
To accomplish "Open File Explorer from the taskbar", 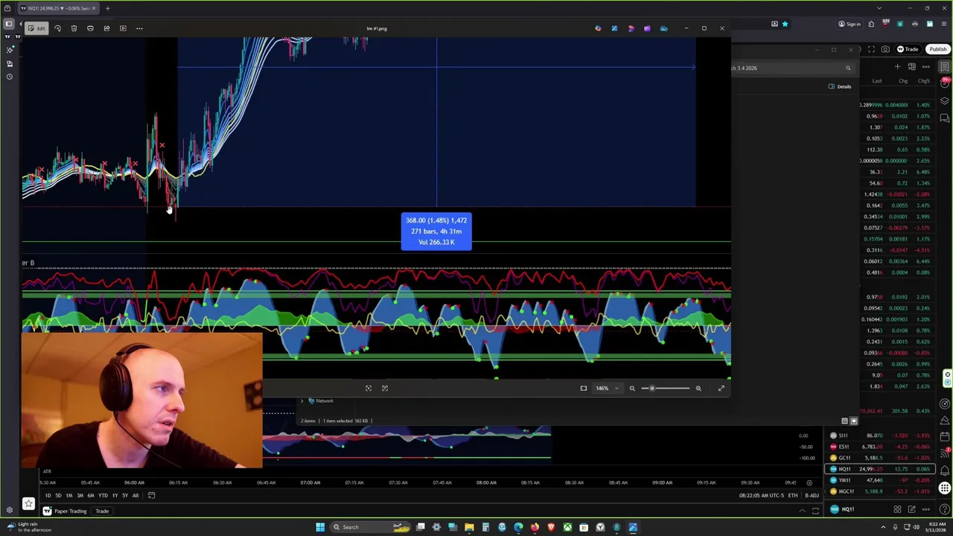I will pyautogui.click(x=469, y=527).
